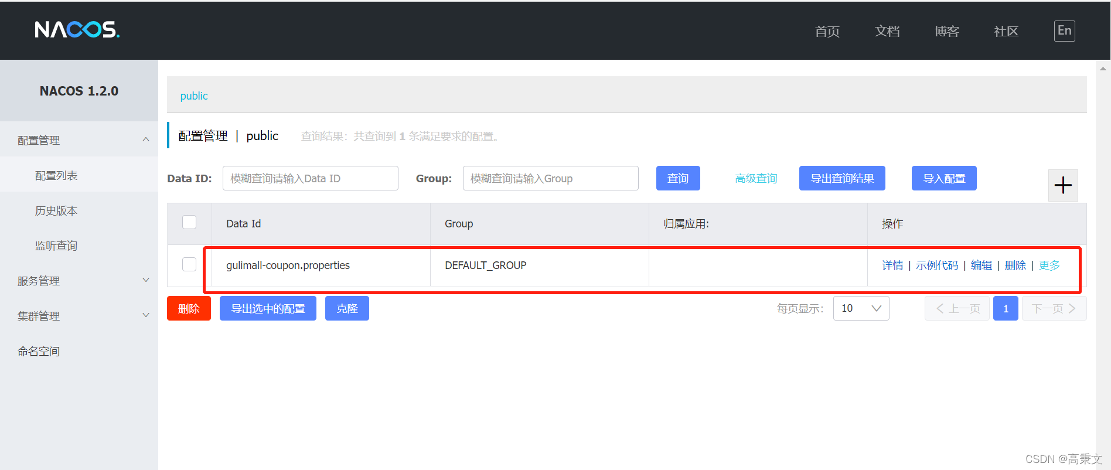Open 监听查询 in the sidebar
Image resolution: width=1111 pixels, height=470 pixels.
coord(56,246)
